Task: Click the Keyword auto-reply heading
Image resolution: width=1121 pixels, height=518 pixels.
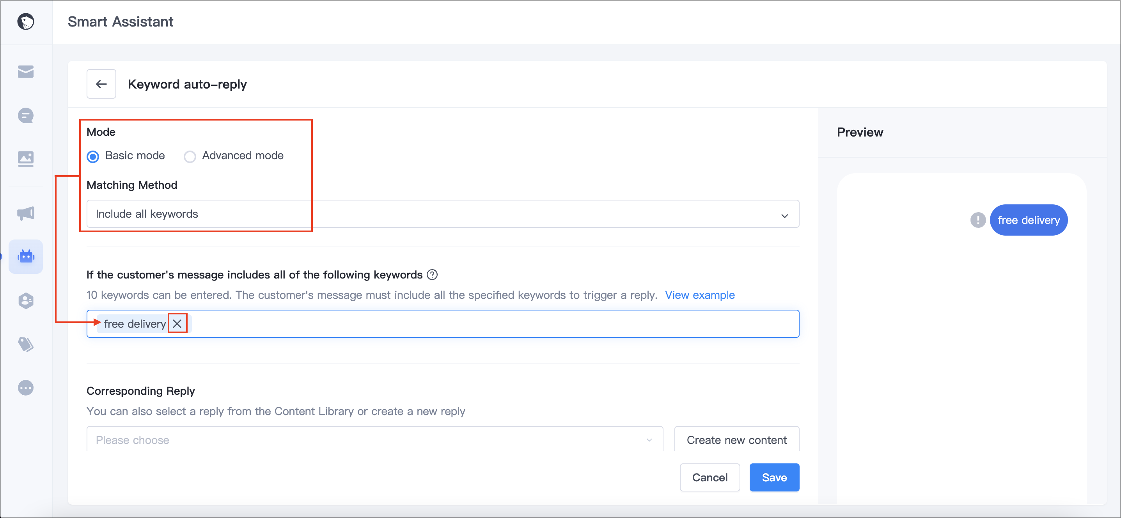Action: [187, 84]
